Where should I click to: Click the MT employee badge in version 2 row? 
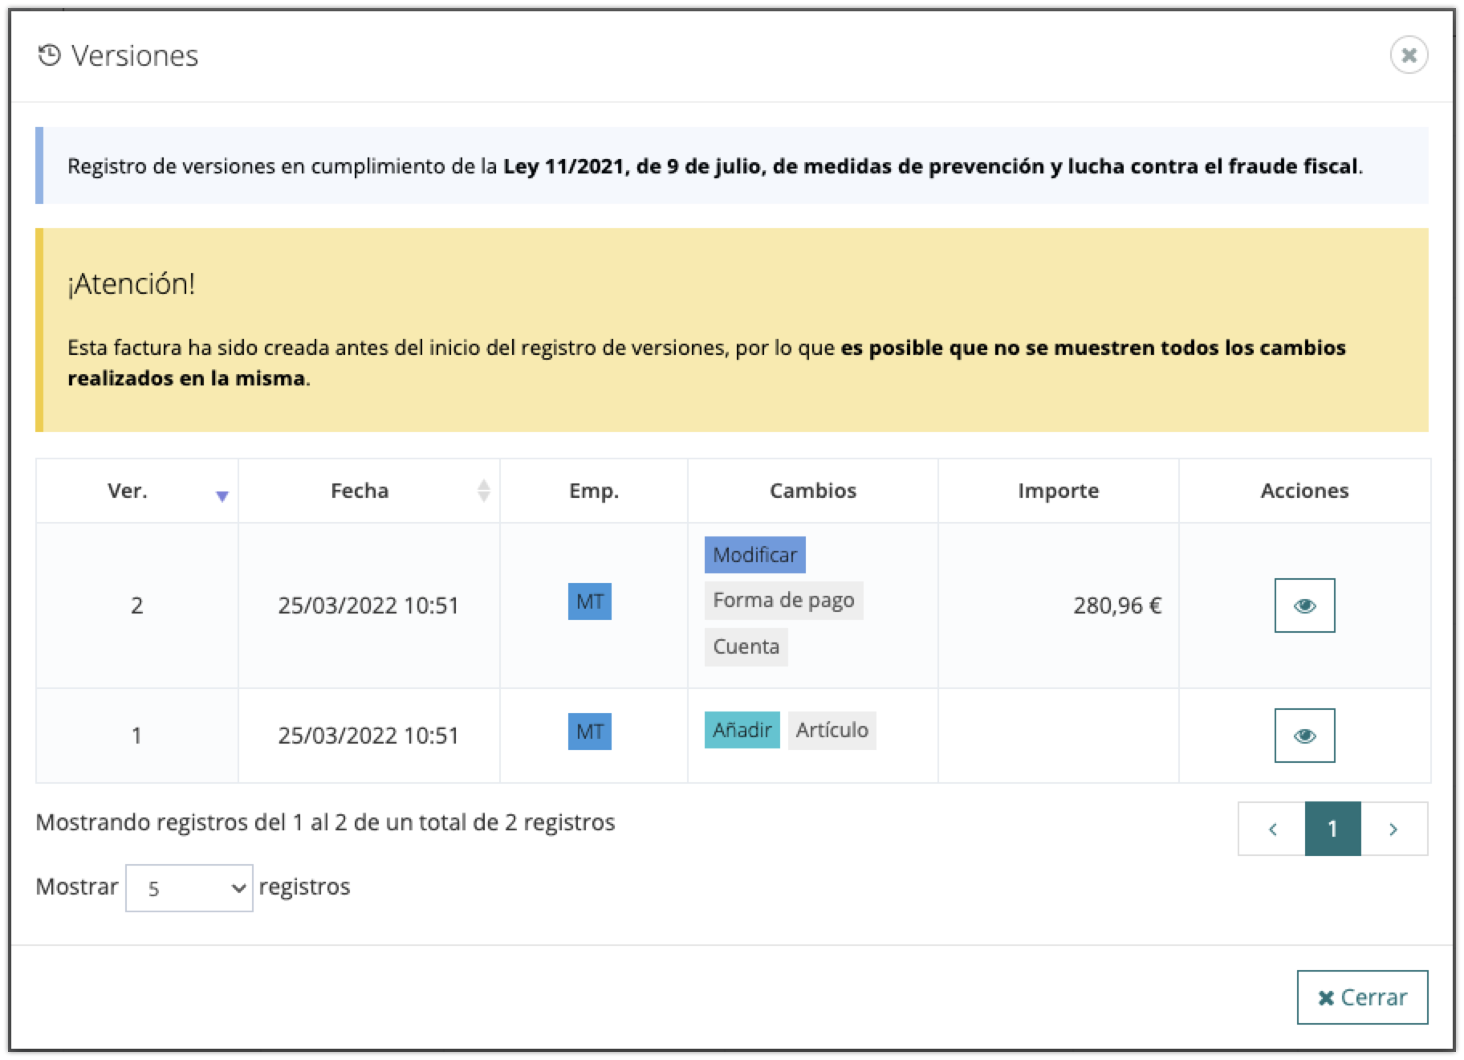[589, 601]
